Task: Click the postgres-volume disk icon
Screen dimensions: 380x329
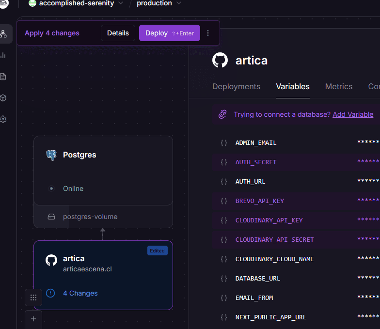Action: (x=51, y=217)
